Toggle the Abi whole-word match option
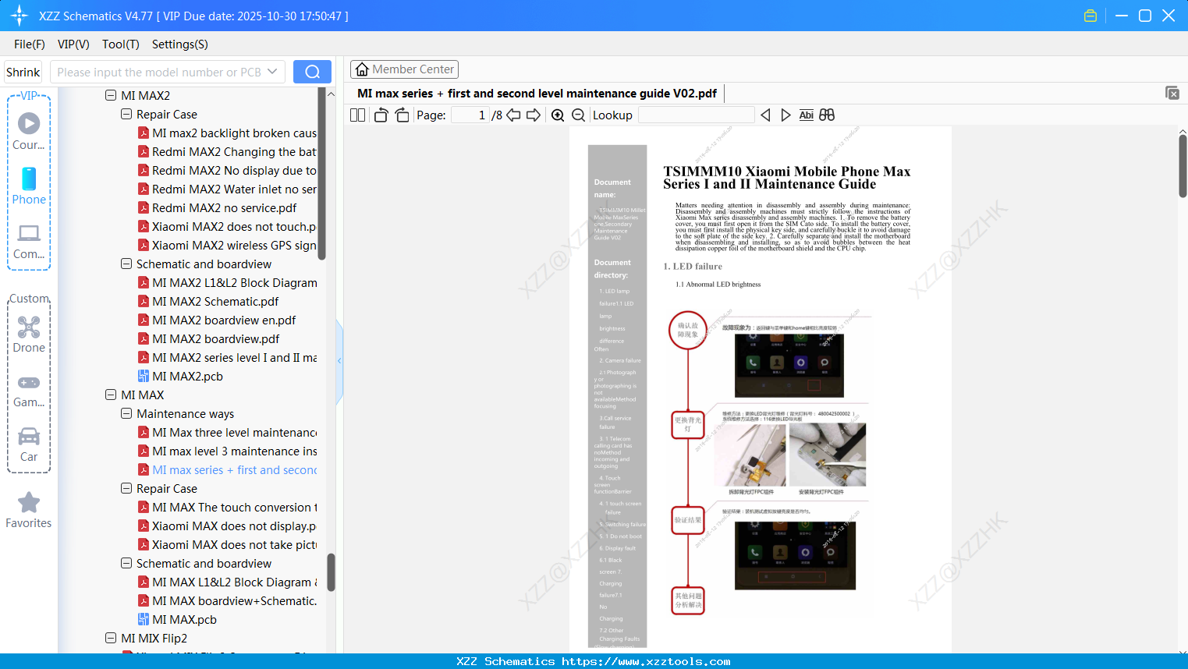Screen dimensions: 1188x669 click(807, 115)
